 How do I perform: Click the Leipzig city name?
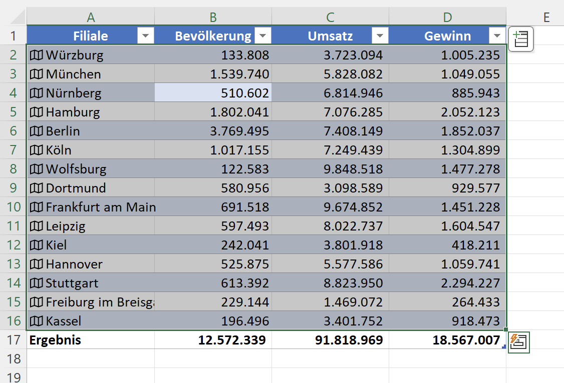coord(66,226)
